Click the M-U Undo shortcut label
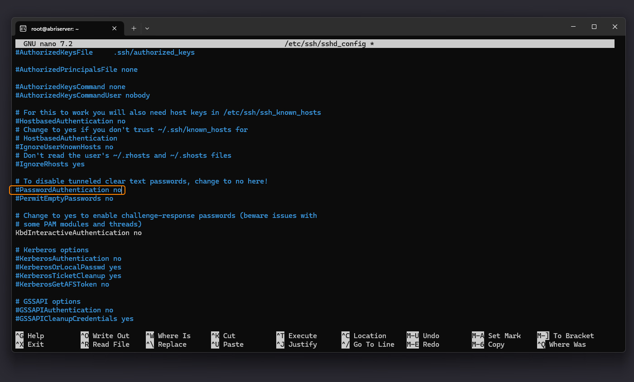The image size is (634, 382). point(423,336)
